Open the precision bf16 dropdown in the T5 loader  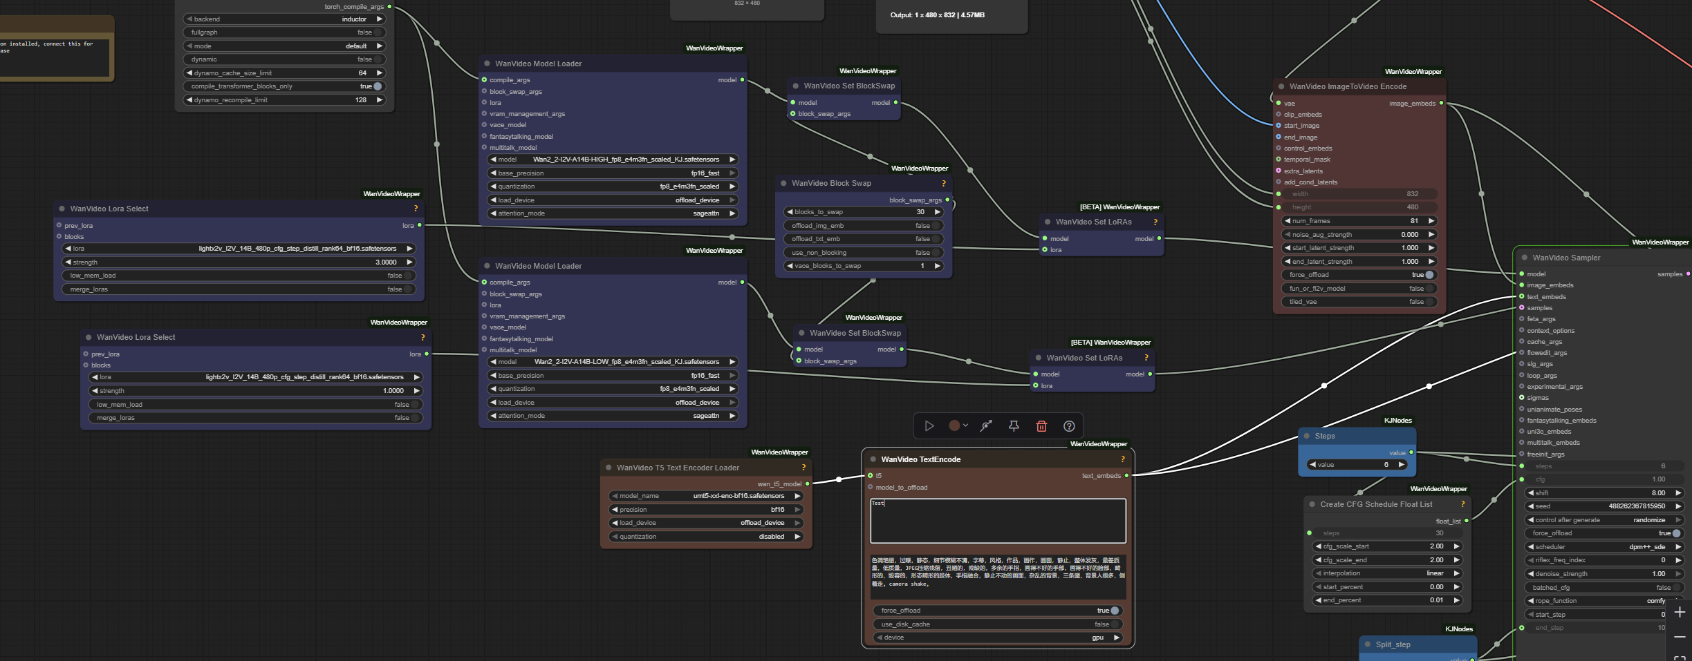coord(706,510)
